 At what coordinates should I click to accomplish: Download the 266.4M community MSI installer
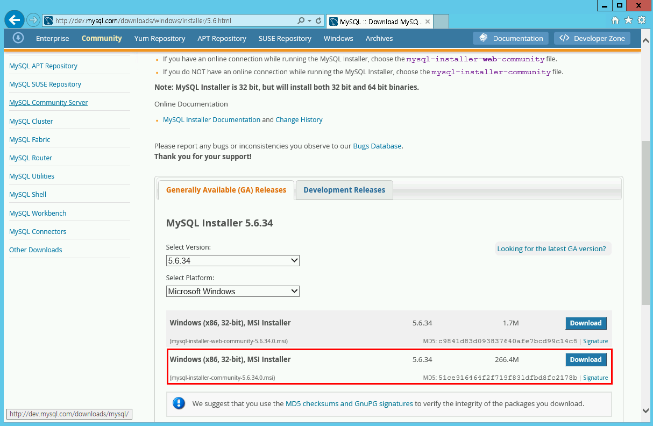coord(586,360)
